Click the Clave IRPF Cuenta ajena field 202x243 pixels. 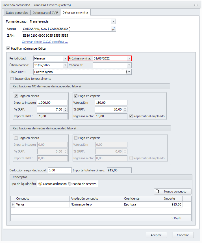click(80, 72)
